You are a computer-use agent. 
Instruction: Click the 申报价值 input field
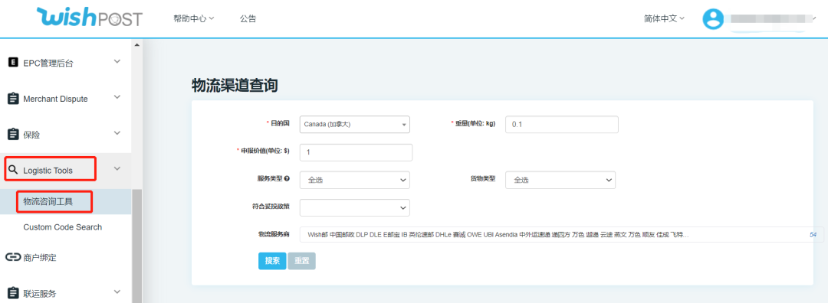coord(356,152)
